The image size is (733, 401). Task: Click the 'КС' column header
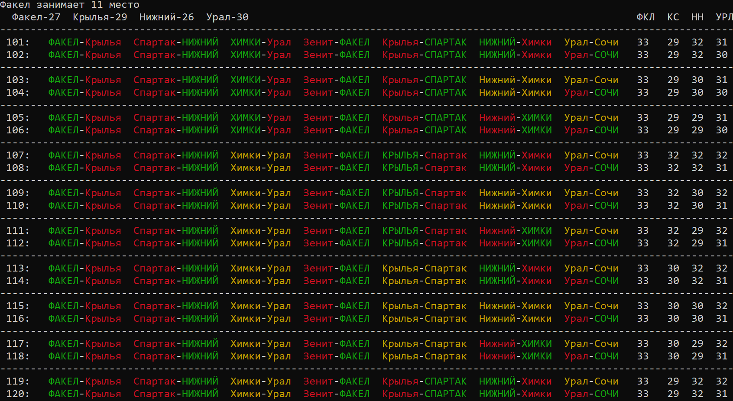pos(673,17)
